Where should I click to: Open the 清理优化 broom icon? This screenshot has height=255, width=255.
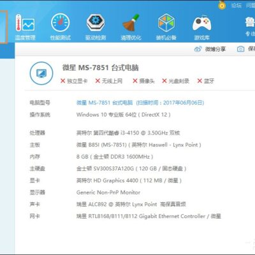click(131, 22)
